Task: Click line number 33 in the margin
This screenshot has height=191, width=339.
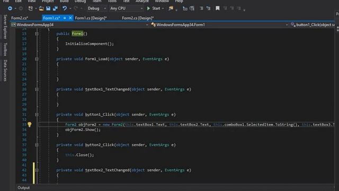Action: pos(24,125)
